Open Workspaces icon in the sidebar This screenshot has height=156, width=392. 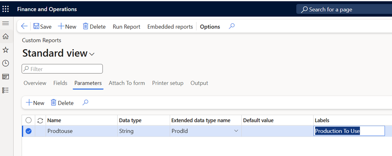click(x=5, y=76)
